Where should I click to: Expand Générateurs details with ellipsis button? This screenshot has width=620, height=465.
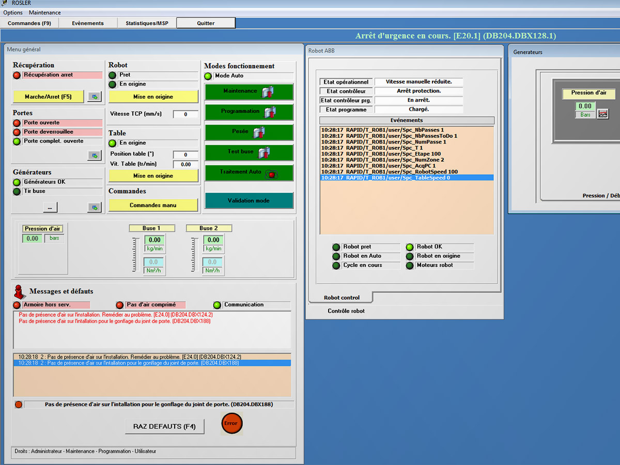click(50, 207)
